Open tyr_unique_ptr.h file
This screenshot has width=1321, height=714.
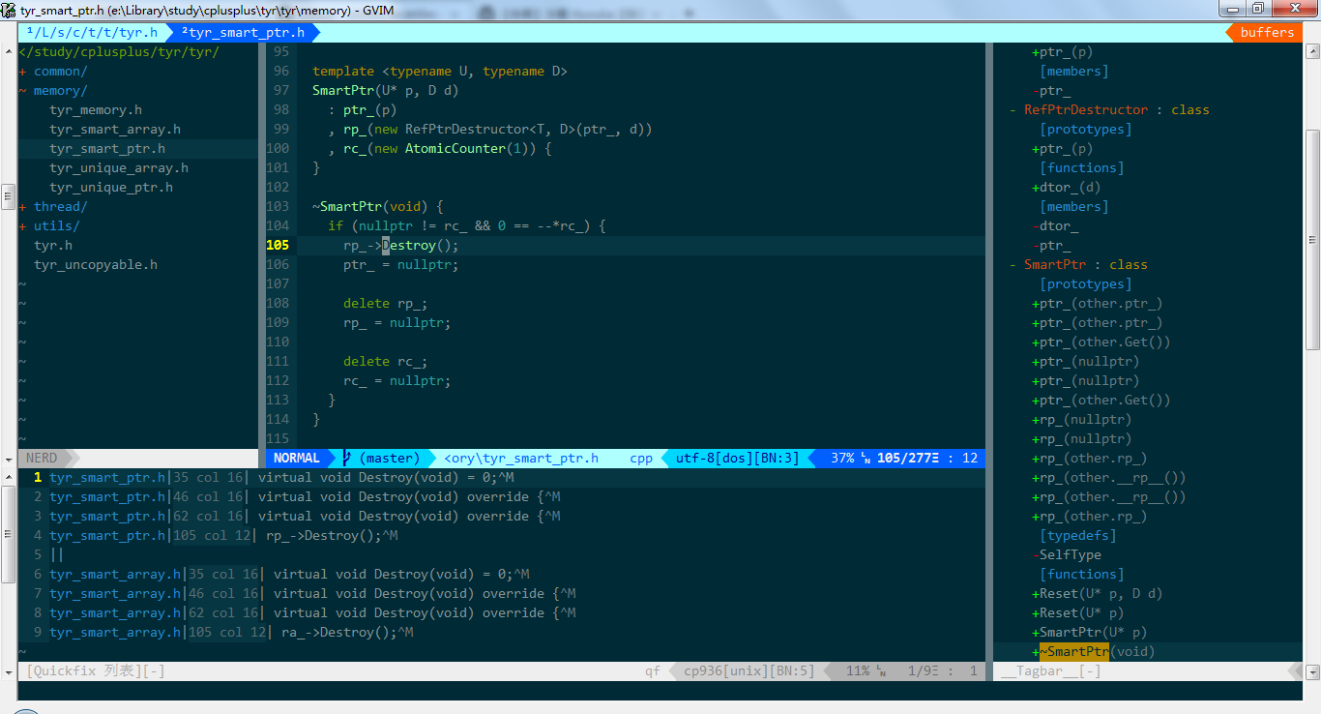111,187
